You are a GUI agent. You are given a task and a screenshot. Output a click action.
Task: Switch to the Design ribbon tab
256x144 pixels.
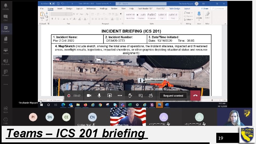[69, 9]
